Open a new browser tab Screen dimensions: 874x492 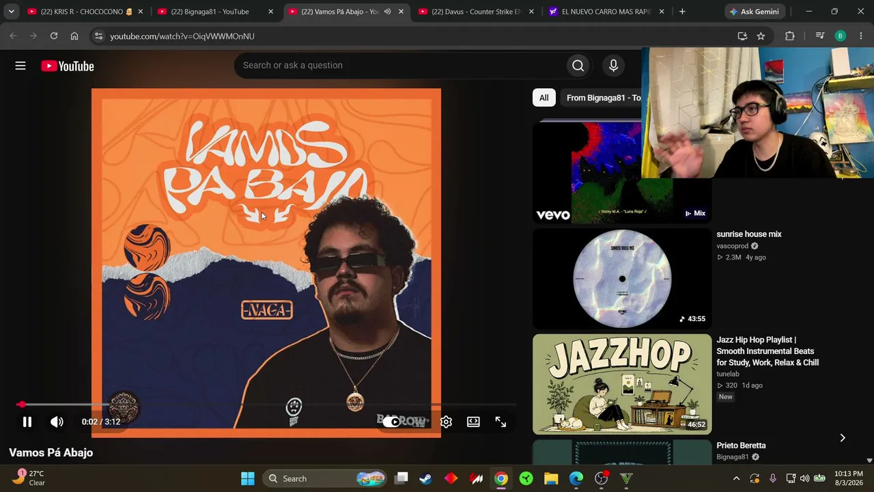pyautogui.click(x=682, y=12)
